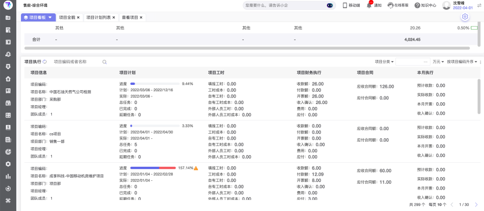484x211 pixels.
Task: Click the 4,024.45 total value
Action: pyautogui.click(x=412, y=40)
